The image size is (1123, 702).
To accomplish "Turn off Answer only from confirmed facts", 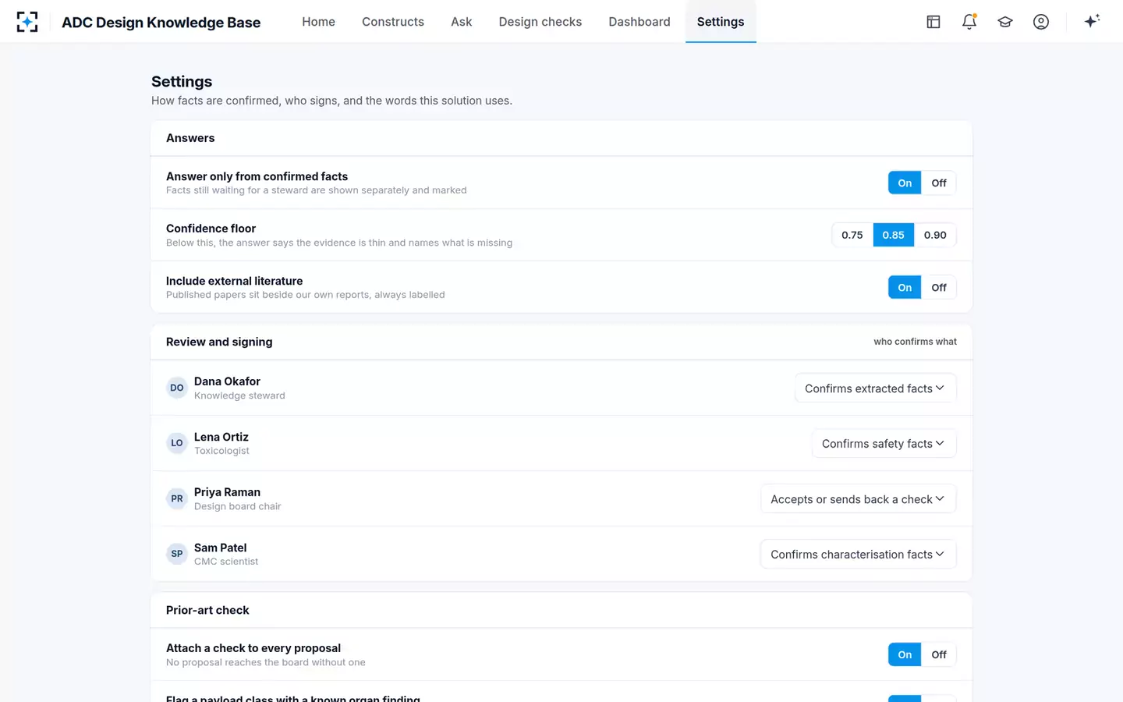I will coord(939,183).
